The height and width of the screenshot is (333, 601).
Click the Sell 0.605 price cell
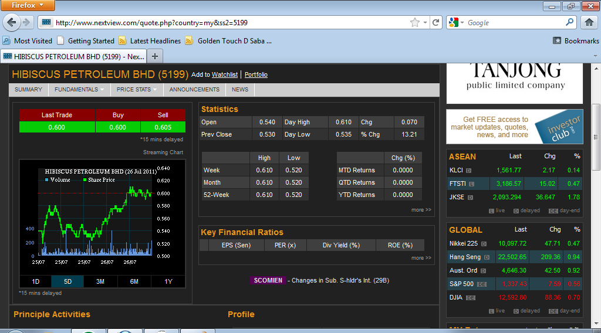tap(163, 127)
